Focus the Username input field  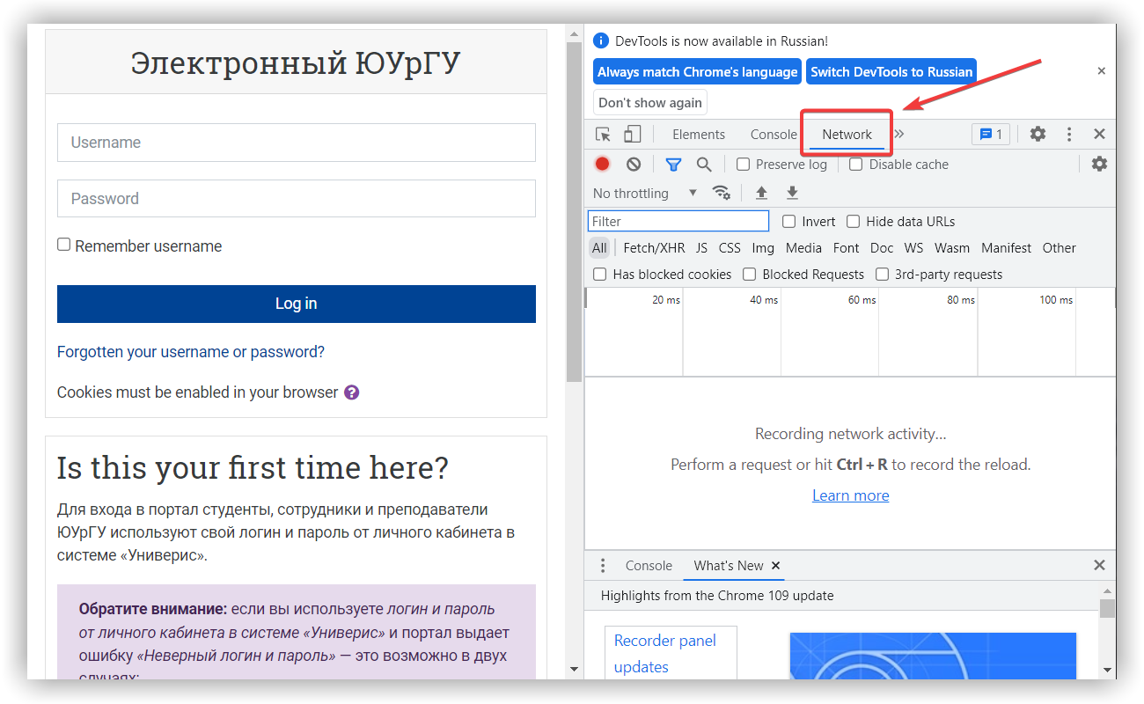click(x=297, y=143)
